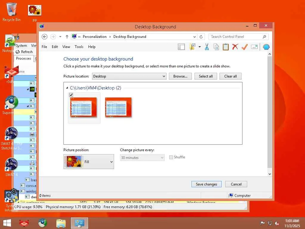Screen dimensions: 305x229
Task: Click the network tray icon
Action: 270,223
